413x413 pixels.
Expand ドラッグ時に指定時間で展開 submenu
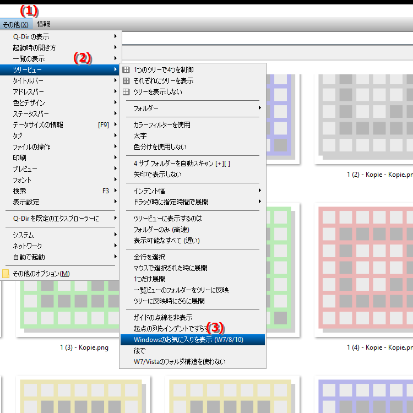[193, 202]
